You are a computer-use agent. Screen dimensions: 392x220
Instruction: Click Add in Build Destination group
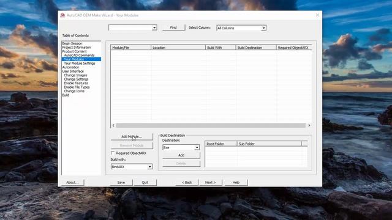(181, 155)
